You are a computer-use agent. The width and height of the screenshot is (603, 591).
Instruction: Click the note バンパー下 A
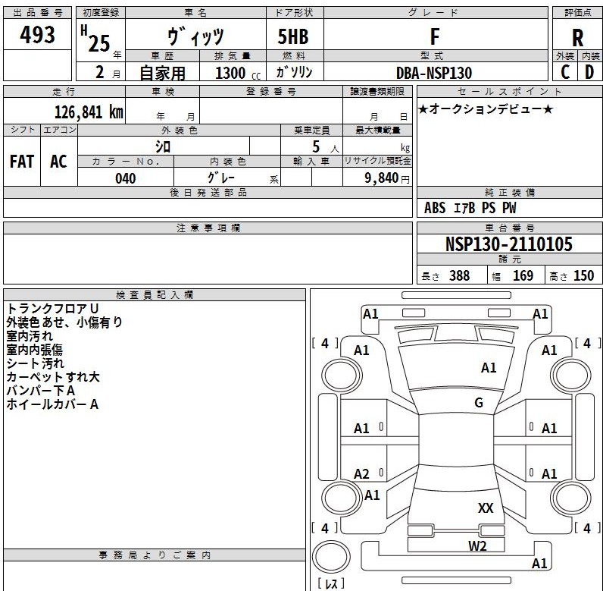(40, 391)
